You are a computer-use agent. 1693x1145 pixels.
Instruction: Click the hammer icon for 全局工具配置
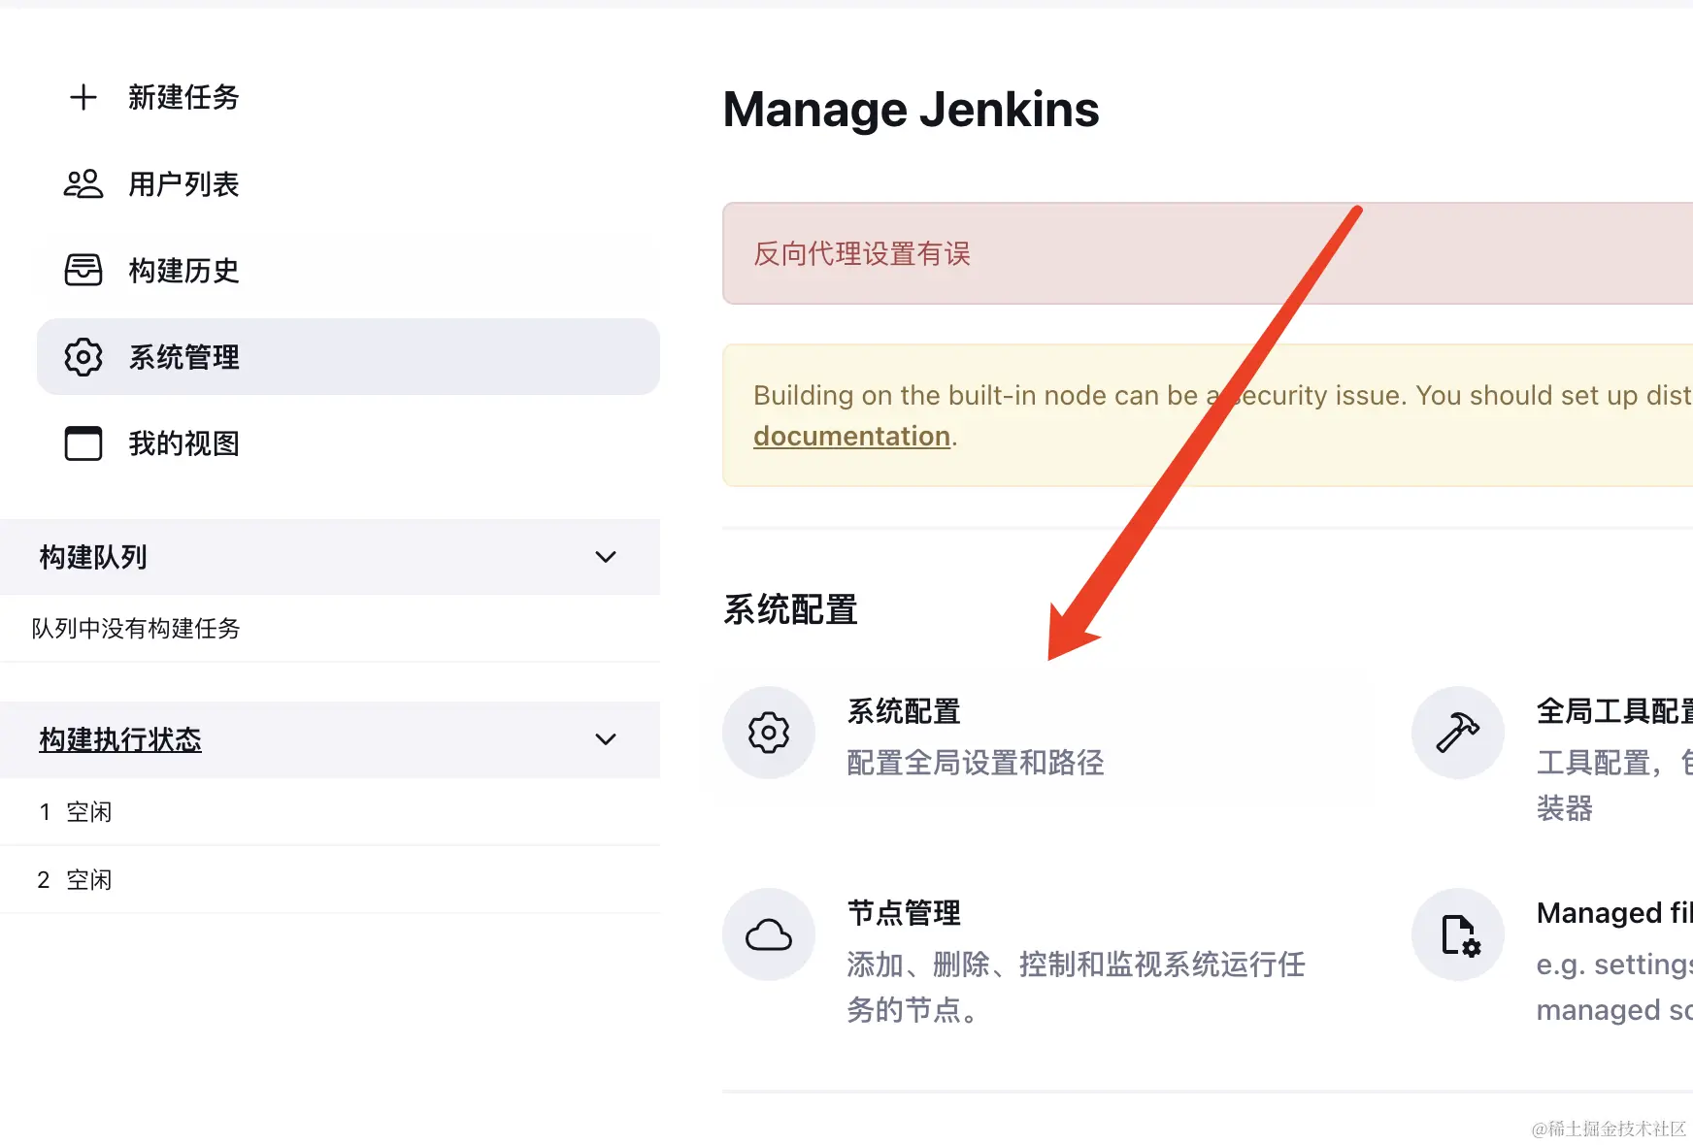[1458, 733]
